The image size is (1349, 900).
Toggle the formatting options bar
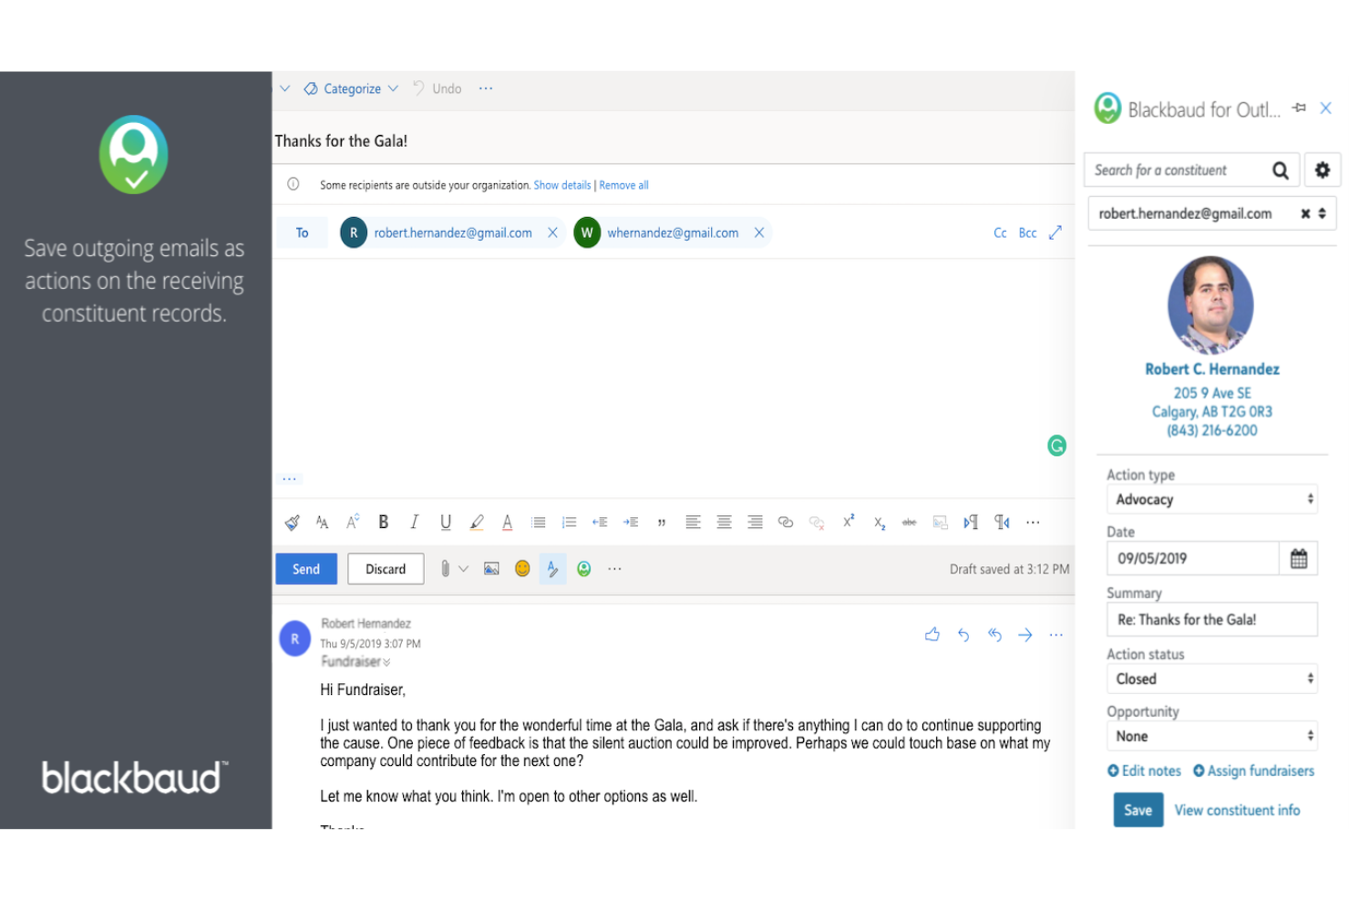point(552,569)
